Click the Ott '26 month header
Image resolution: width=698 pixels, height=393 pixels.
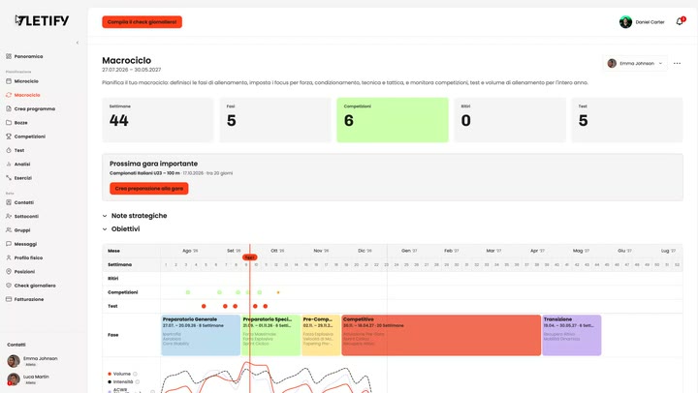click(277, 251)
